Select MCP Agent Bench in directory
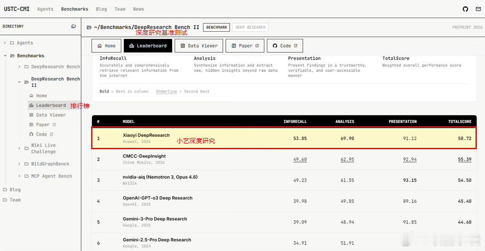The image size is (485, 251). coord(51,176)
